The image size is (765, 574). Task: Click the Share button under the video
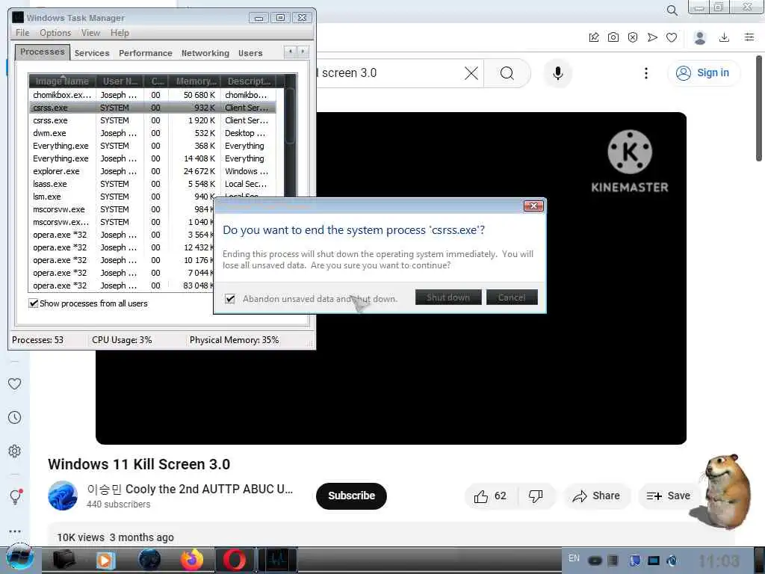[x=595, y=496]
